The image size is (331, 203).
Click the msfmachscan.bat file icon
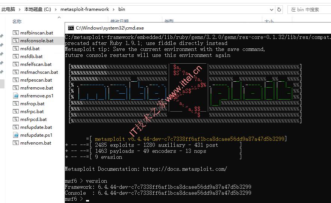[16, 72]
